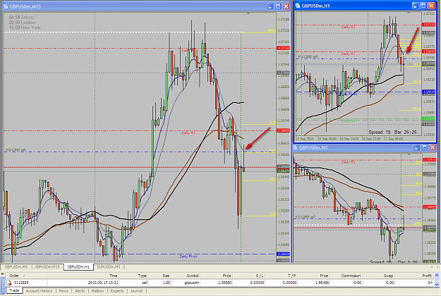Open the Account History terminal tab
This screenshot has width=441, height=296.
click(x=39, y=291)
